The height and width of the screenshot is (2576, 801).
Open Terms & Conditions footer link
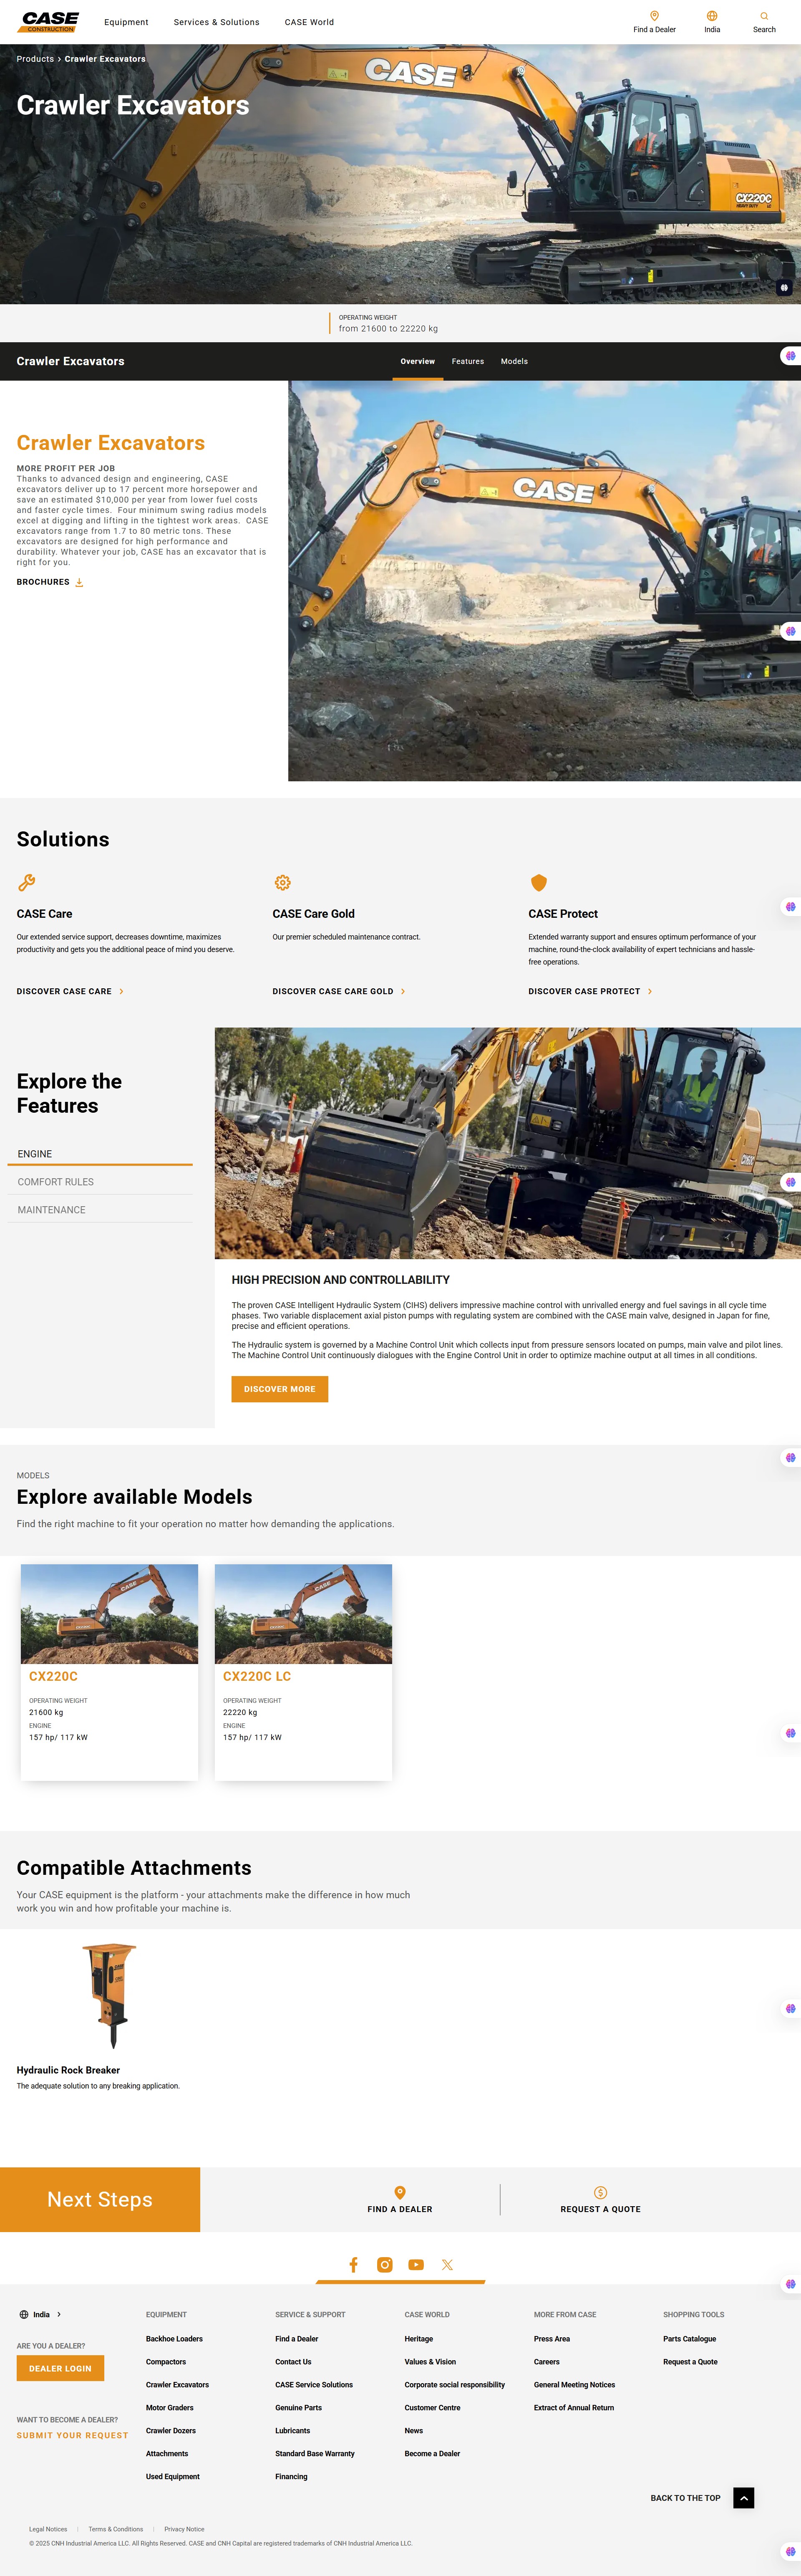click(x=116, y=2529)
